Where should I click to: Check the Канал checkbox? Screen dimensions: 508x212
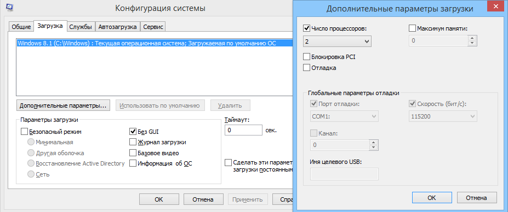point(313,133)
